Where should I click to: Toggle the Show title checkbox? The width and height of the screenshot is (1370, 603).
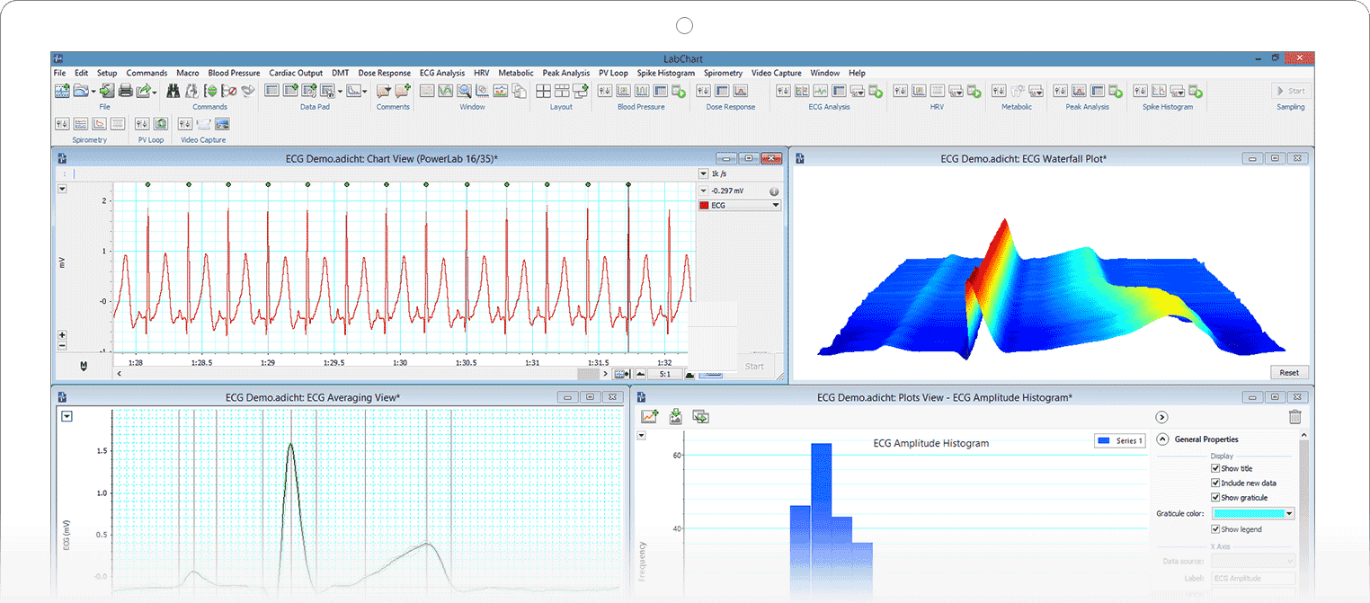pyautogui.click(x=1215, y=468)
